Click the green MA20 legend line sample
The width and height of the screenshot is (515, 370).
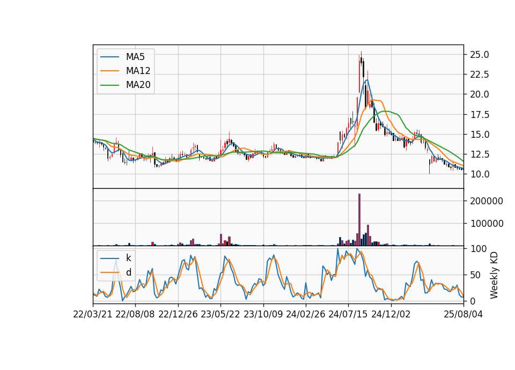click(109, 85)
